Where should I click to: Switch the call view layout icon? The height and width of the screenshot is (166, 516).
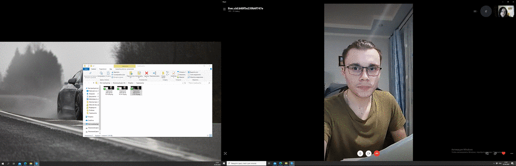[475, 11]
